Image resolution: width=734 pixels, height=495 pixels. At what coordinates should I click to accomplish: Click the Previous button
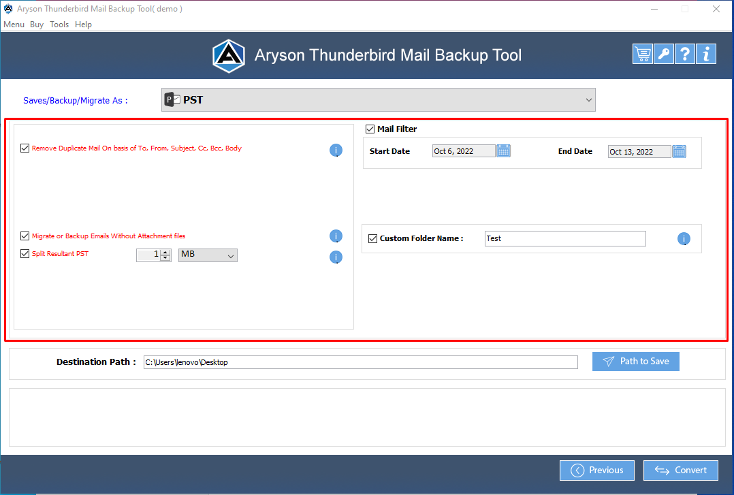click(597, 470)
